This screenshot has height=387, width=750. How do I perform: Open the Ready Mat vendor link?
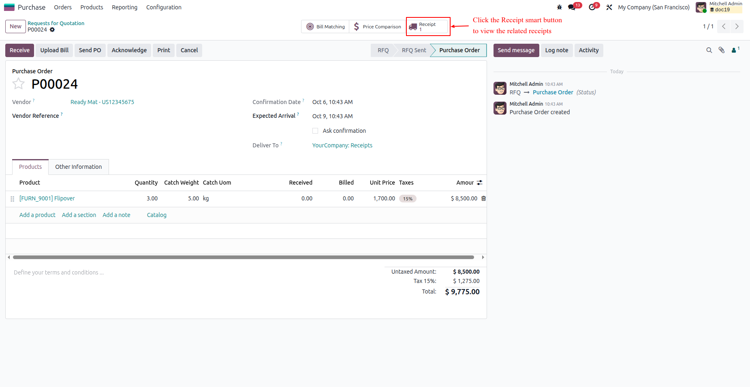coord(102,102)
